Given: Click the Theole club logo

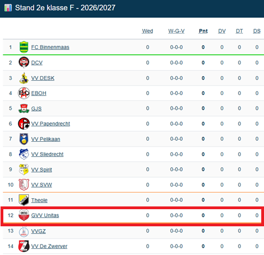Looking at the screenshot, I should tap(24, 200).
